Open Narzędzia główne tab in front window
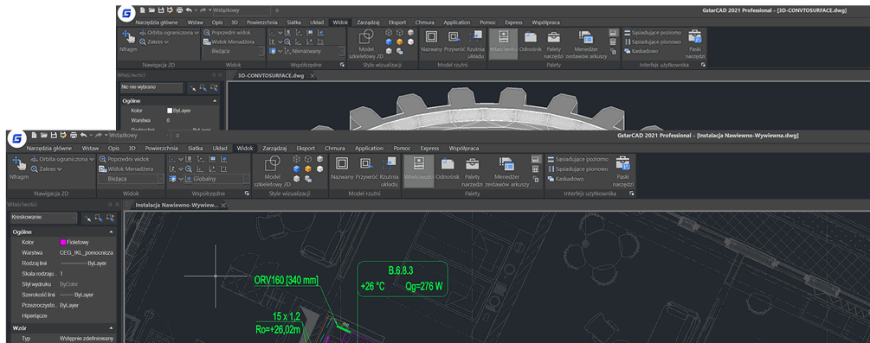 tap(48, 149)
